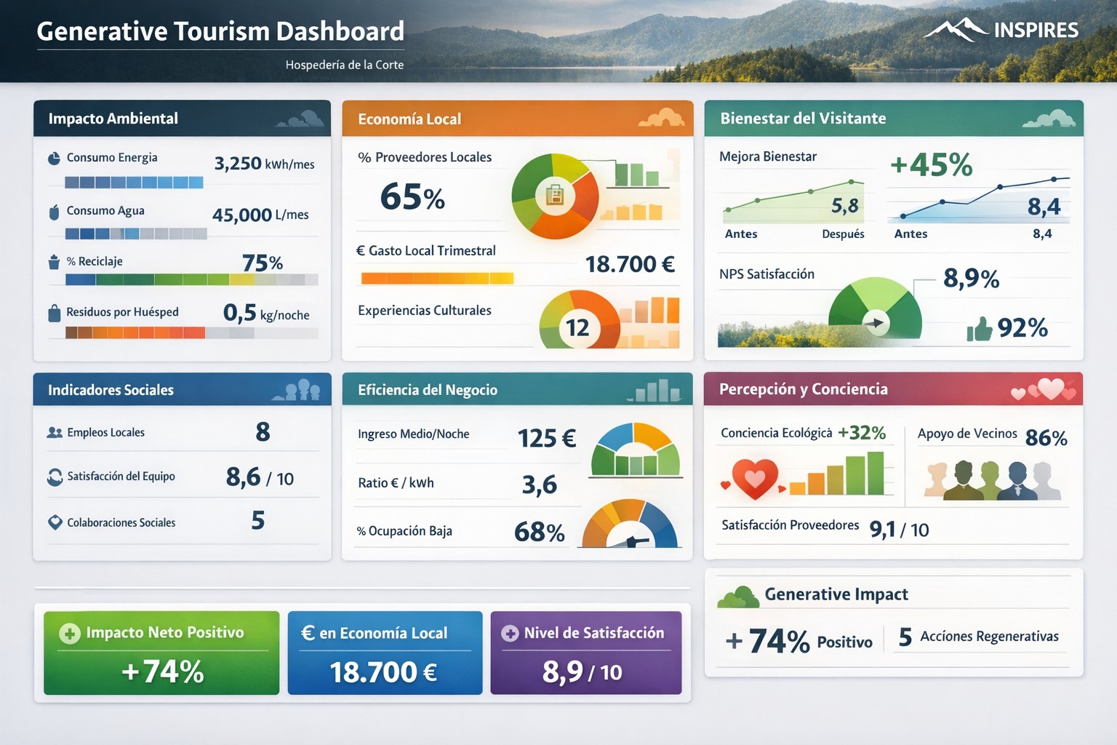The height and width of the screenshot is (745, 1117).
Task: Open the Impacto Ambiental panel header
Action: tap(182, 119)
